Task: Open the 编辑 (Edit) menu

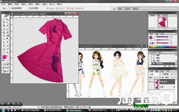Action: [10, 4]
